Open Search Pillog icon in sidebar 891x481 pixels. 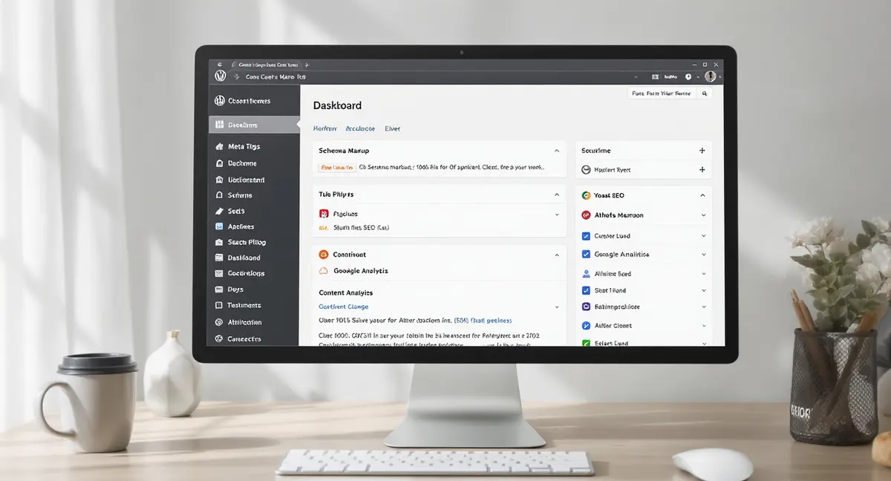pos(220,242)
